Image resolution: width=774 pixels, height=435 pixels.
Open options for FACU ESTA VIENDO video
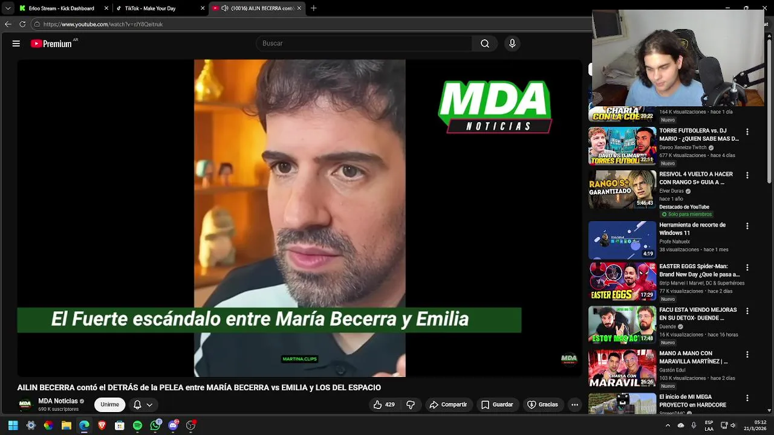click(747, 311)
